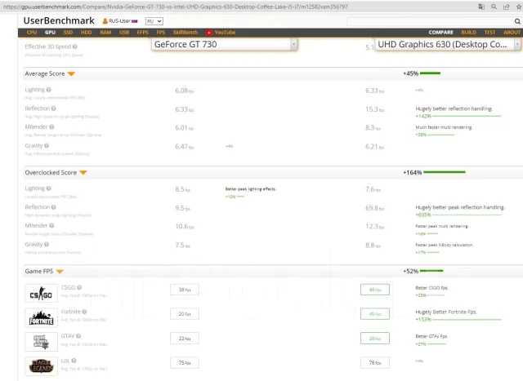Click the browser zoom magnifier icon
The image size is (523, 381).
pyautogui.click(x=494, y=7)
